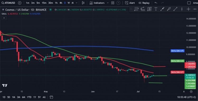Select the arrow marker drawing tool
Image resolution: width=198 pixels, height=101 pixels.
[169, 9]
